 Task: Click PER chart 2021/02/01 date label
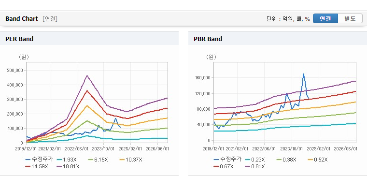pyautogui.click(x=49, y=149)
